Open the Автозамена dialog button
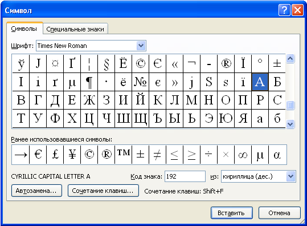Image resolution: width=307 pixels, height=226 pixels. click(36, 191)
